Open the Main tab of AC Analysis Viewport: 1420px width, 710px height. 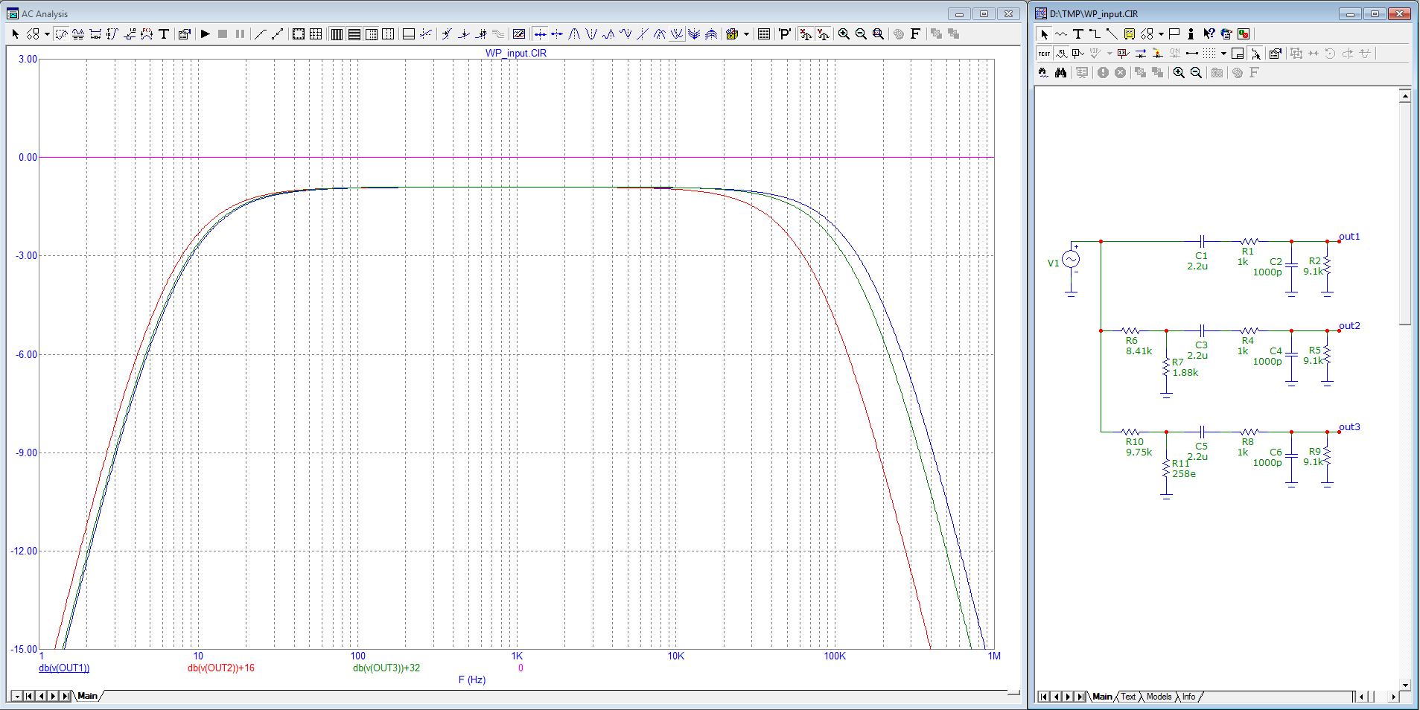(88, 696)
